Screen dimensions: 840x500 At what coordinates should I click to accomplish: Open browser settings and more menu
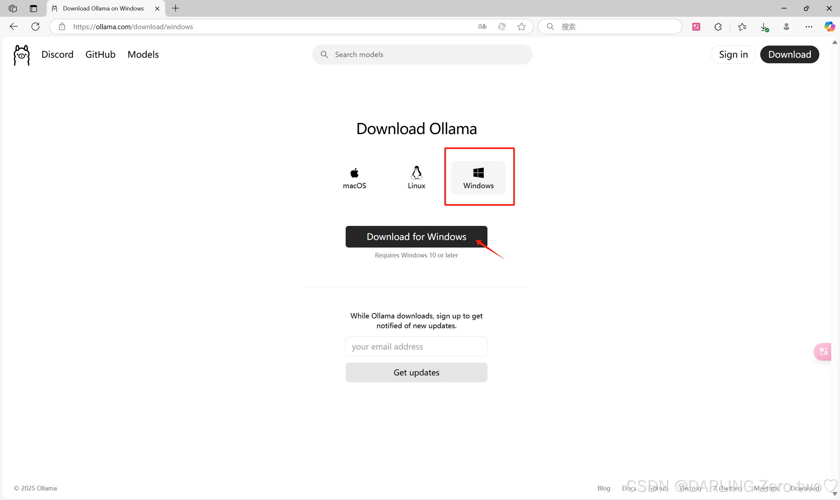pos(808,27)
